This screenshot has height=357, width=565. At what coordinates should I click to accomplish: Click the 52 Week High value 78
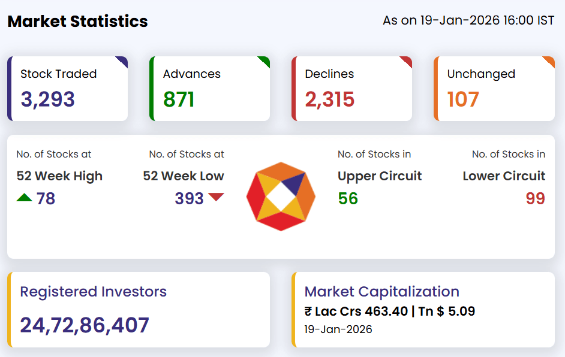(46, 198)
